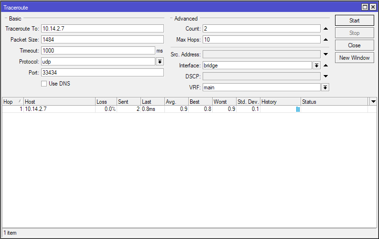This screenshot has height=239, width=379.
Task: Open a New Window of Traceroute
Action: click(x=354, y=58)
